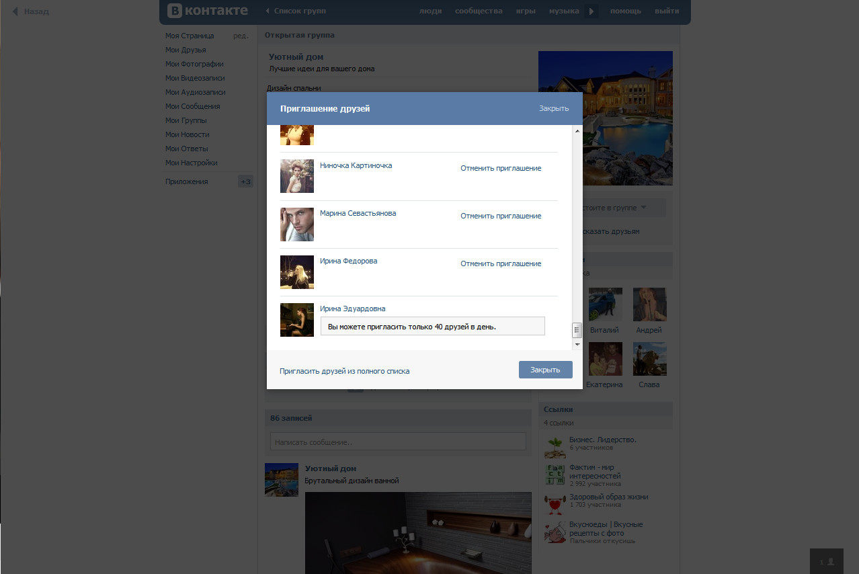Click the group cover photo of mansion

coord(605,118)
